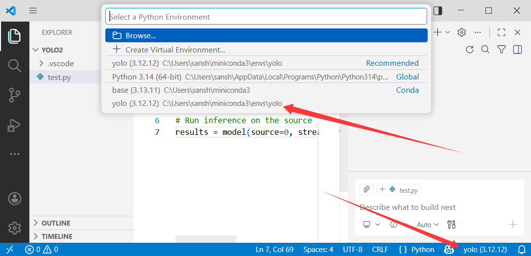The height and width of the screenshot is (256, 531).
Task: Click the plus icon at chat input's right
Action: (x=513, y=224)
